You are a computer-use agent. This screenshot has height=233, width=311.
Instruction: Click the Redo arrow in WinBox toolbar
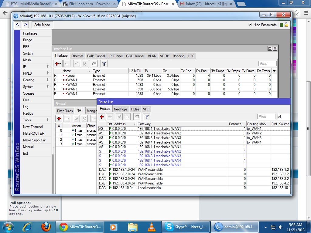(x=25, y=25)
